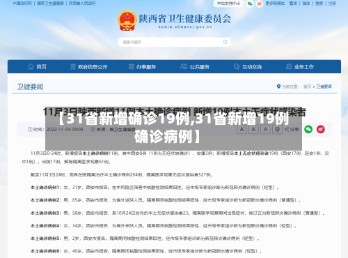
Task: Click the 本站支持IPv6 badge
Action: pos(228,3)
